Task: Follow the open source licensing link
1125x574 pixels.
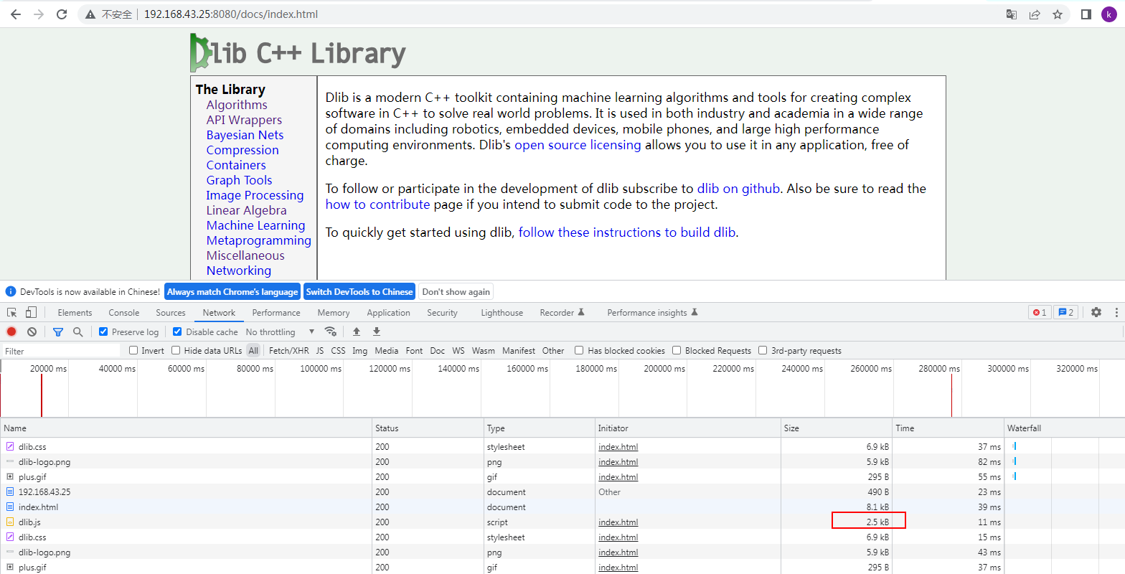Action: coord(578,145)
